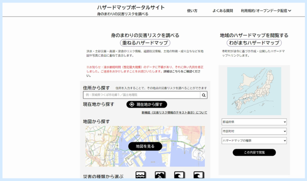Viewport: 307px width, 181px height.
Task: Click the ハザードマップポータルサイト site title
Action: click(131, 7)
